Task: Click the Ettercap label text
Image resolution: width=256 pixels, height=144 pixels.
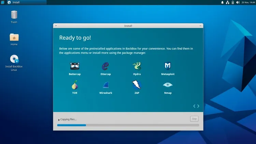Action: [x=105, y=74]
